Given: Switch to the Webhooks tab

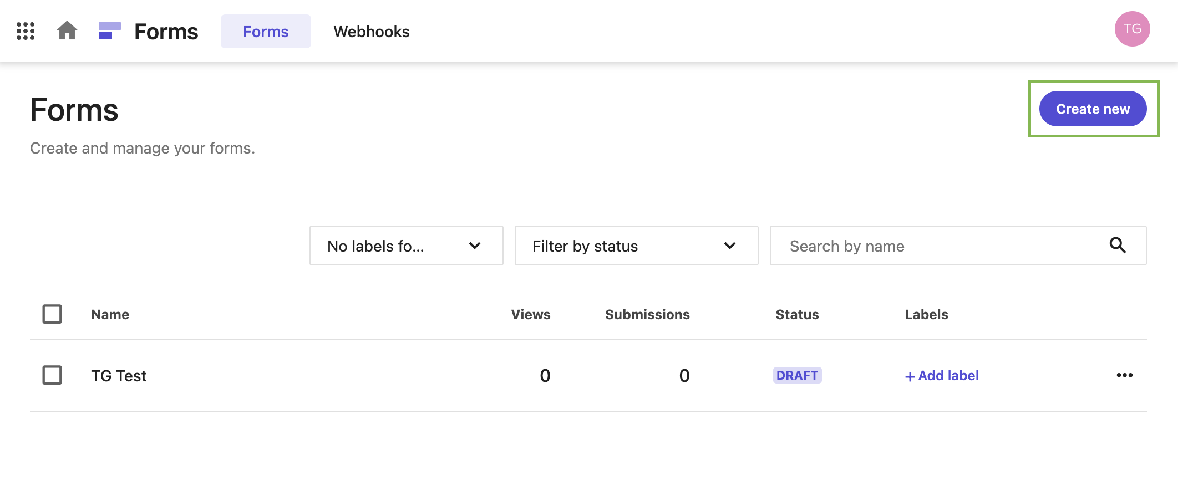Looking at the screenshot, I should point(372,32).
